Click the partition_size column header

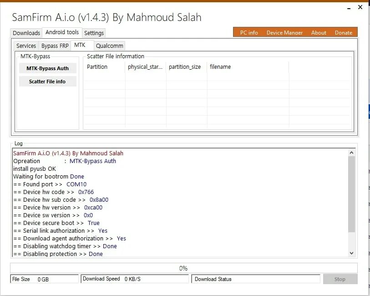(187, 67)
